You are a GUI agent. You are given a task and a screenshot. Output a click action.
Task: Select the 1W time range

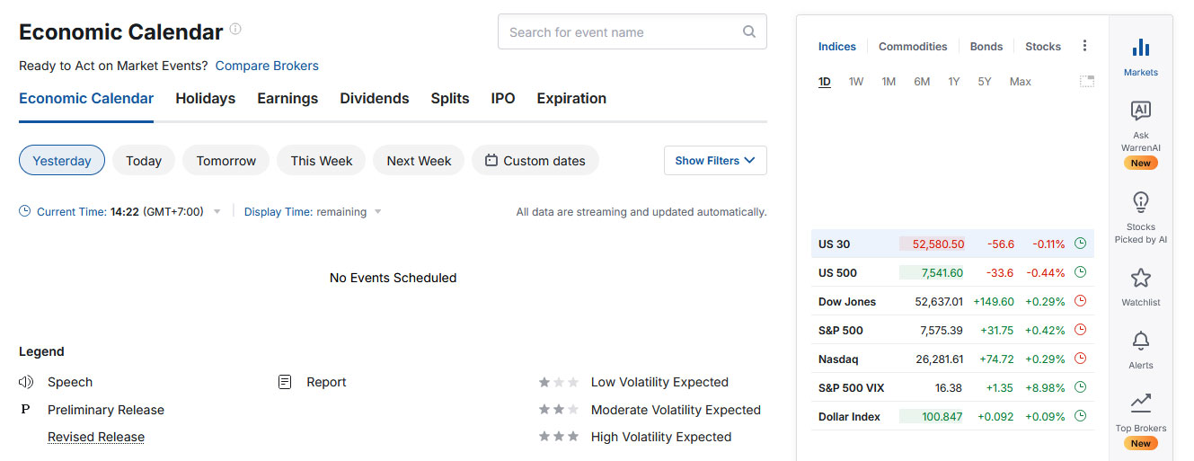(856, 82)
